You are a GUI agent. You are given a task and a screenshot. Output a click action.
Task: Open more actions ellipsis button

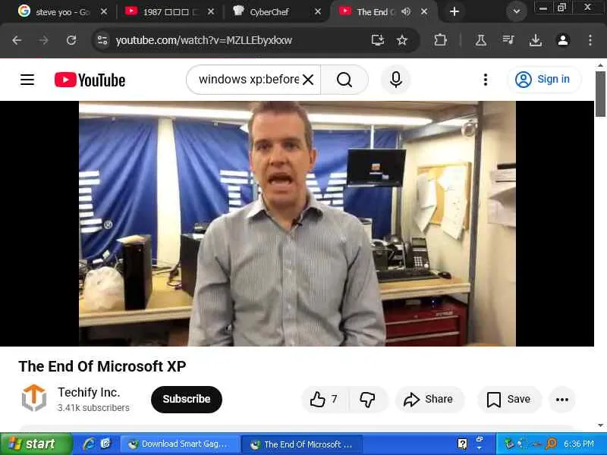tap(562, 400)
